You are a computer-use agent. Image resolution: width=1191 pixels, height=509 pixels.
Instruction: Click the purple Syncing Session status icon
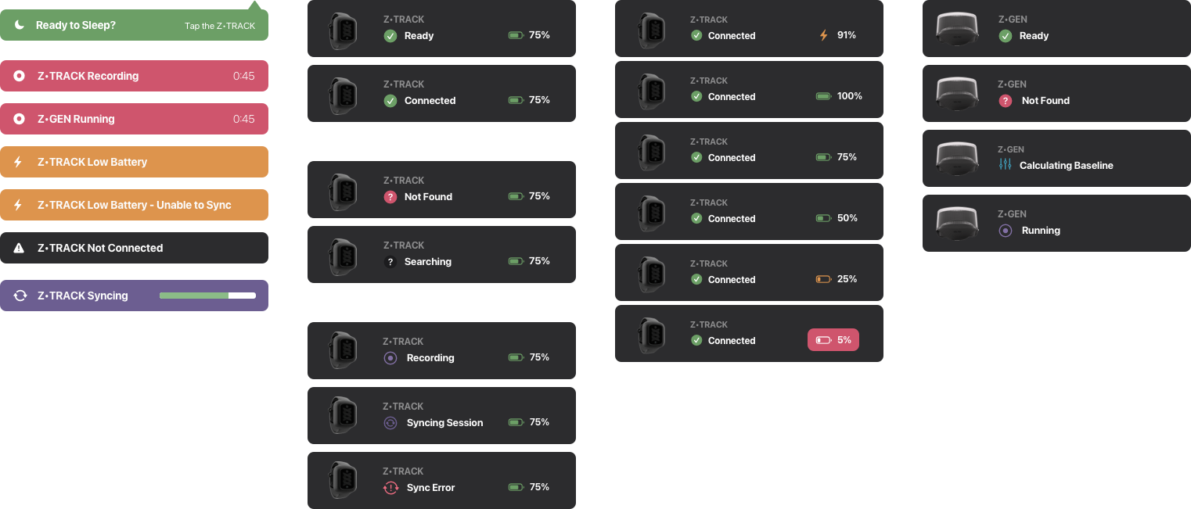click(390, 423)
